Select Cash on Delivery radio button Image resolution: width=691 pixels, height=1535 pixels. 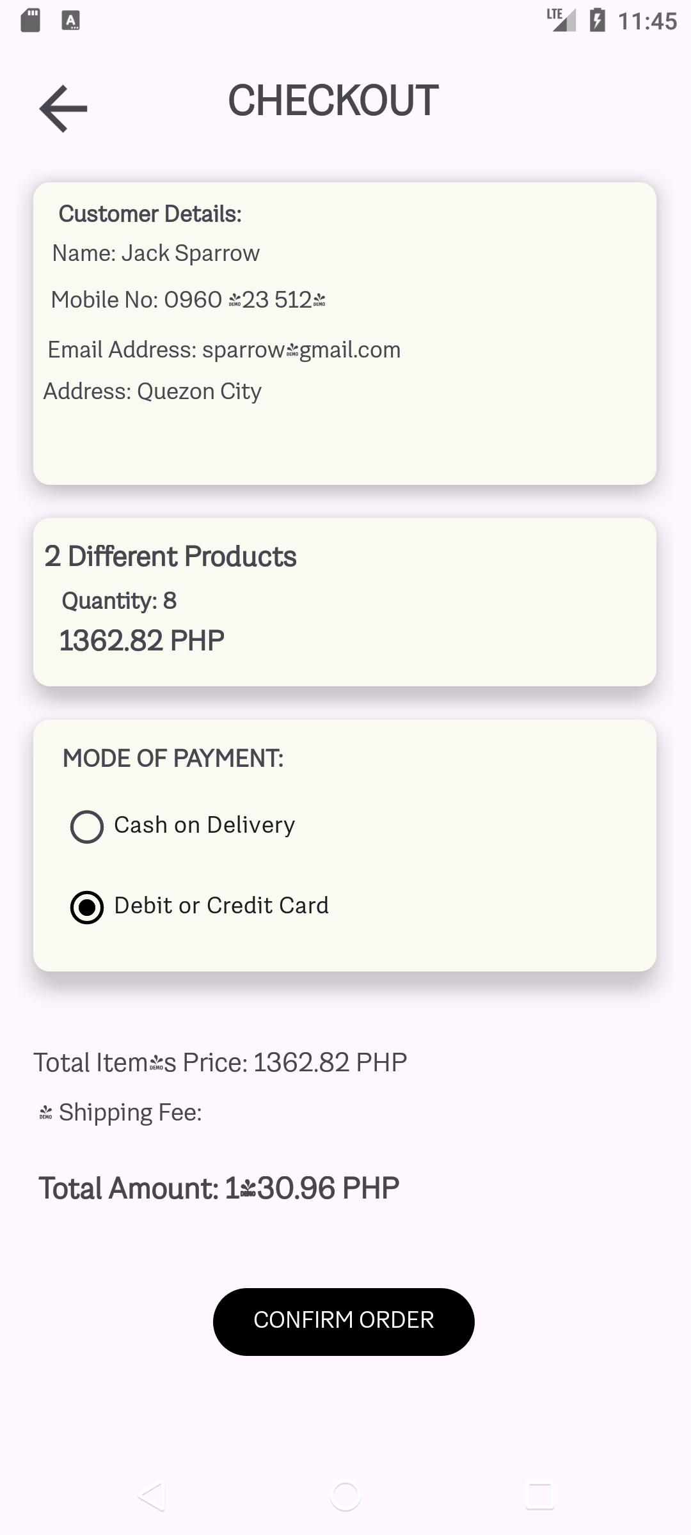point(87,826)
